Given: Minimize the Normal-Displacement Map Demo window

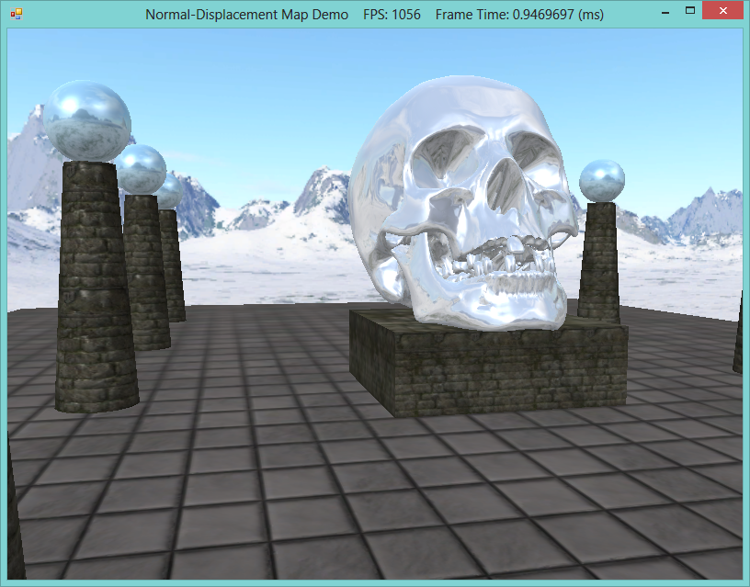Looking at the screenshot, I should tap(665, 13).
